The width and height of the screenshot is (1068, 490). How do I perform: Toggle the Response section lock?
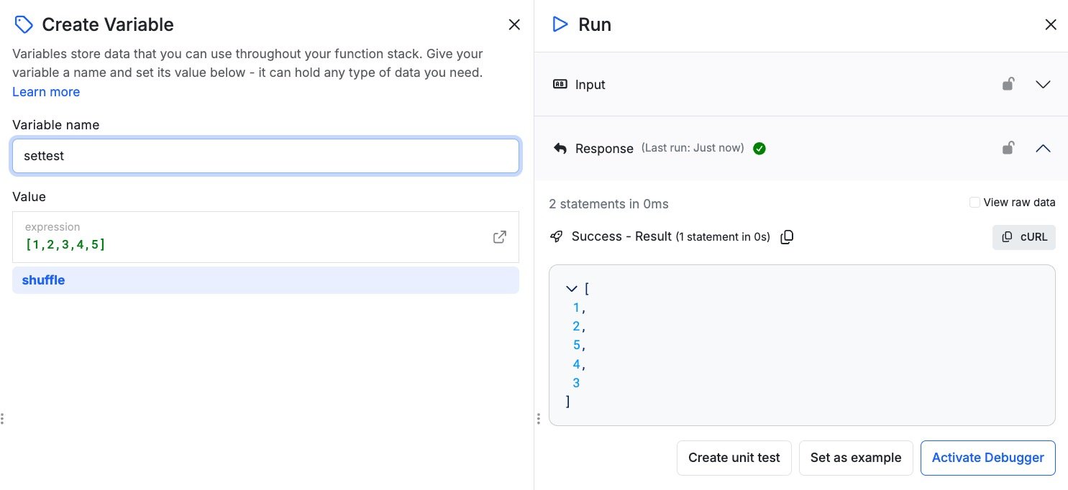pyautogui.click(x=1008, y=148)
